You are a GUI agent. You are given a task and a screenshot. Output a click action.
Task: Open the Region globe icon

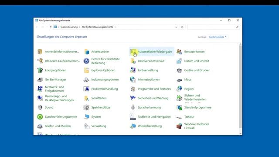click(x=179, y=89)
